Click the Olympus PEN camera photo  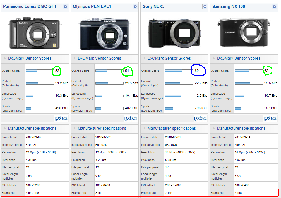(x=104, y=34)
